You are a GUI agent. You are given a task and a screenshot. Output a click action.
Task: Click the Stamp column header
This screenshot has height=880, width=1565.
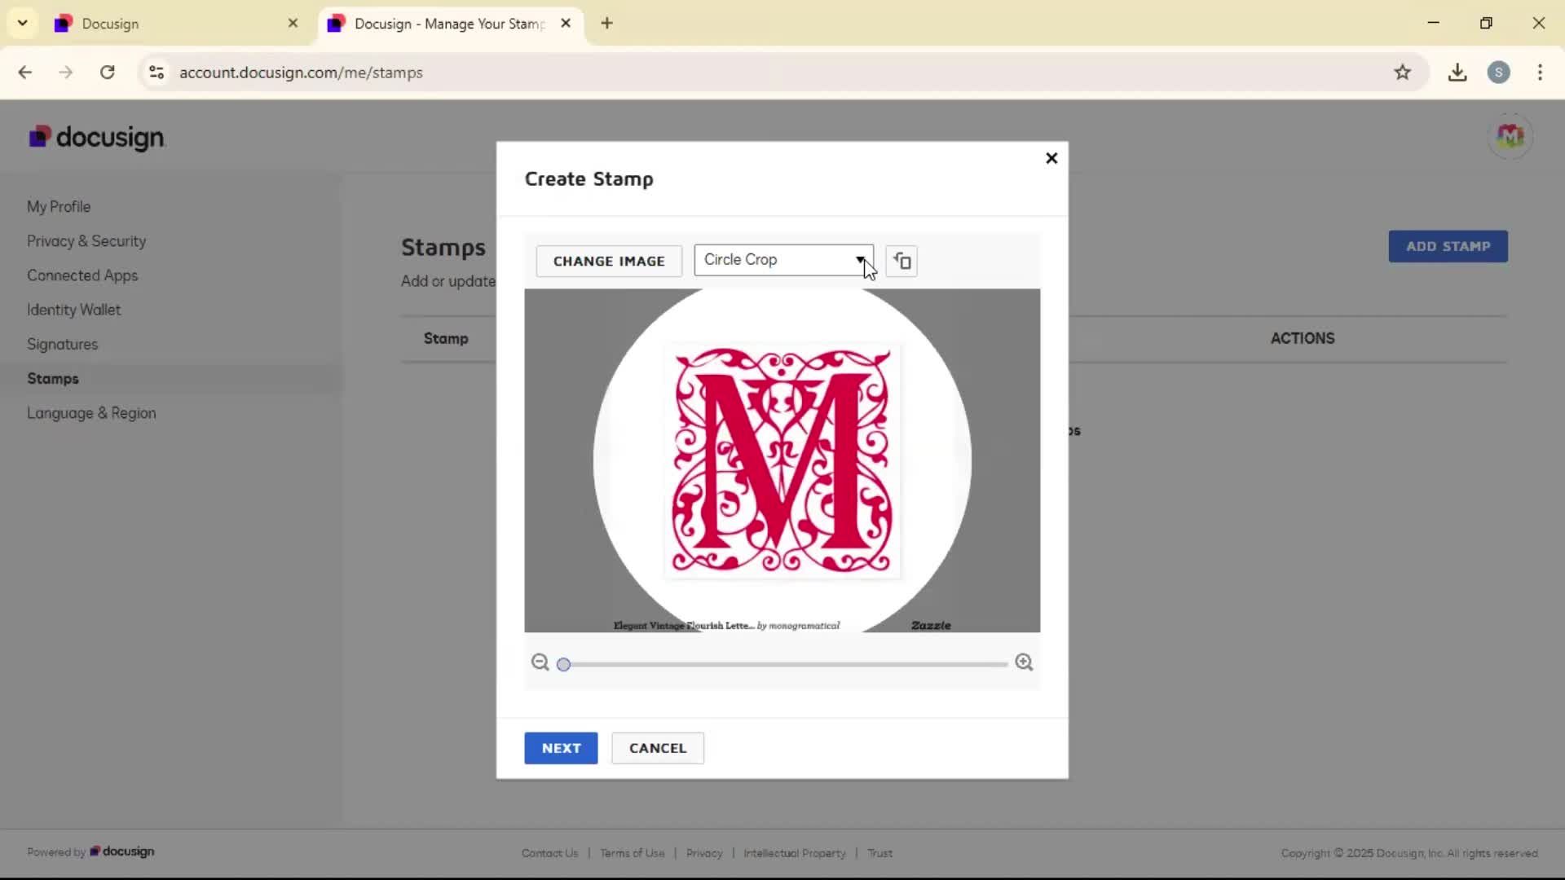point(446,338)
